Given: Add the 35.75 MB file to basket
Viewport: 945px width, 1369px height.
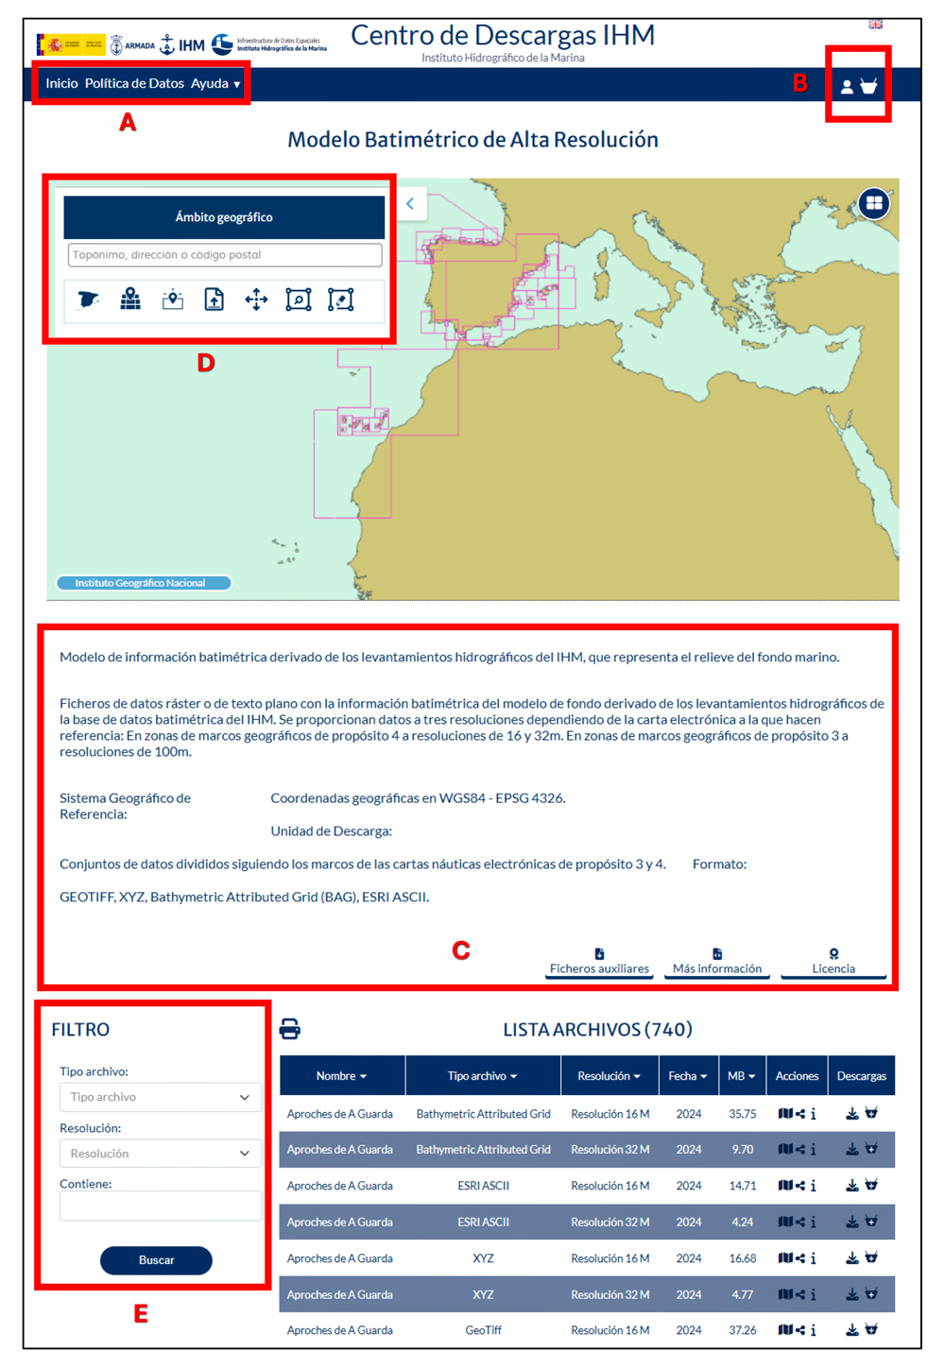Looking at the screenshot, I should 871,1113.
